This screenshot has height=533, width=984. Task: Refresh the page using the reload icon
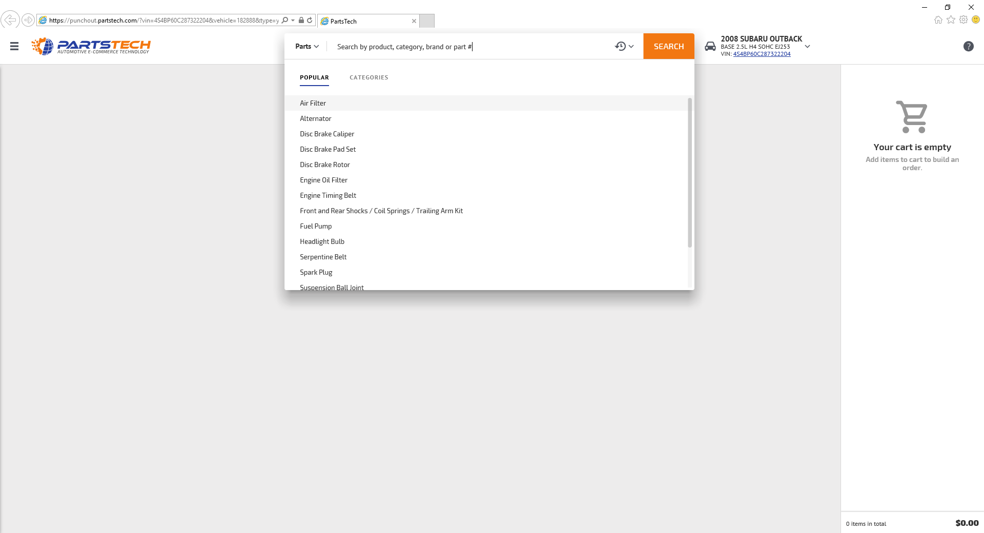pos(310,20)
